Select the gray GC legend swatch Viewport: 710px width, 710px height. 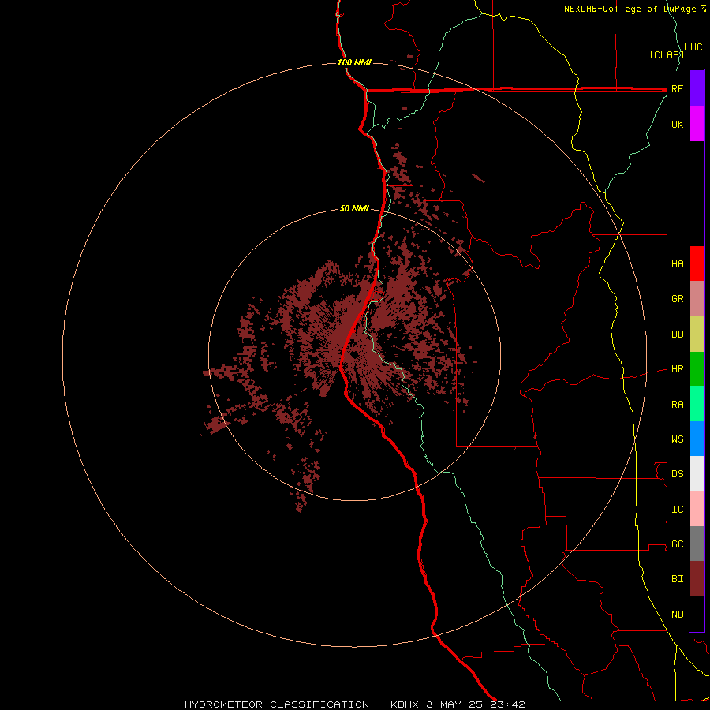tap(697, 544)
